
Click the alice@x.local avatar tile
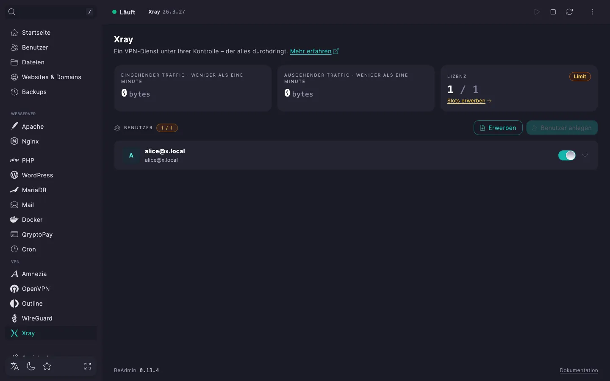(x=131, y=155)
